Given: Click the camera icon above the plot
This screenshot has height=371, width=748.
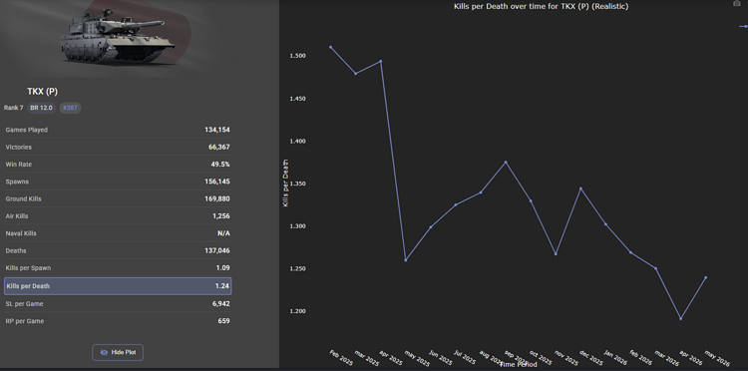Looking at the screenshot, I should pos(737,3).
